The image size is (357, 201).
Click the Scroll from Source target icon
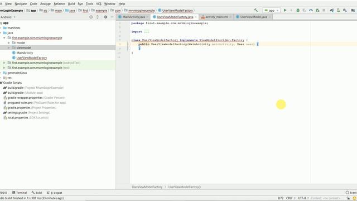[x=91, y=17]
